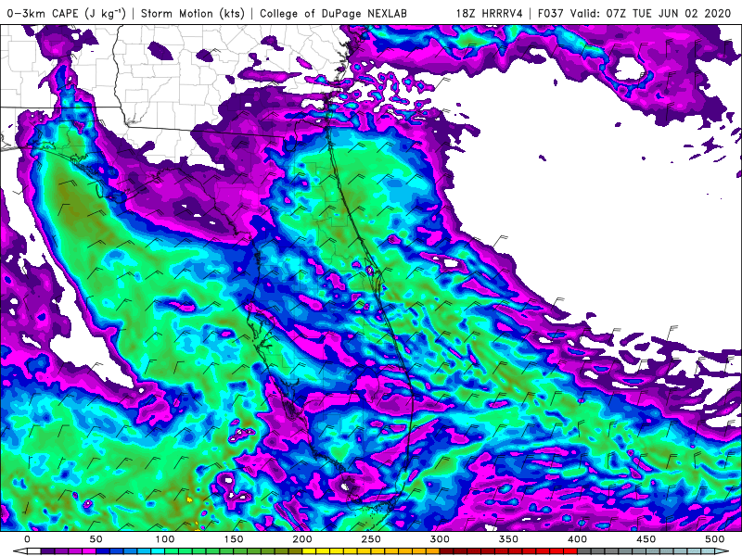Click the first yellow swatch right of the 200 mark

point(309,551)
